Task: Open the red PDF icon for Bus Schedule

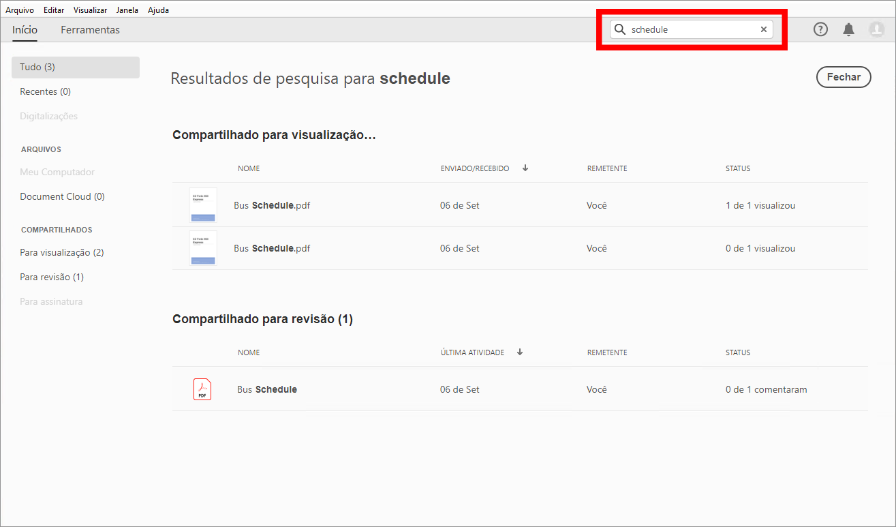Action: coord(202,389)
